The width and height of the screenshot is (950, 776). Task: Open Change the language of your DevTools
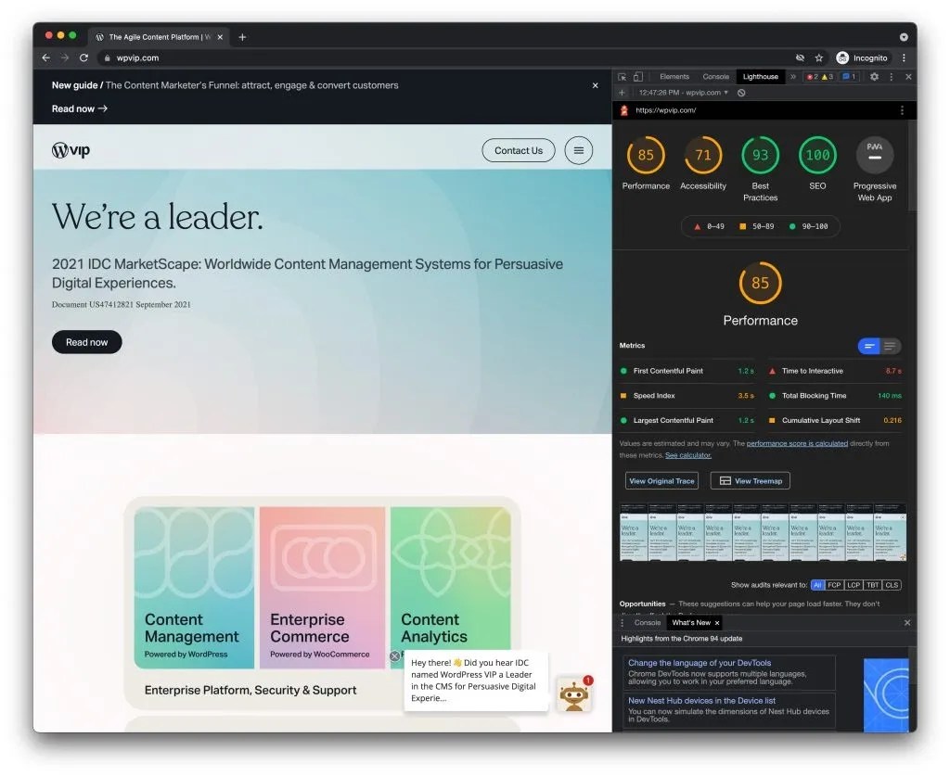coord(700,664)
